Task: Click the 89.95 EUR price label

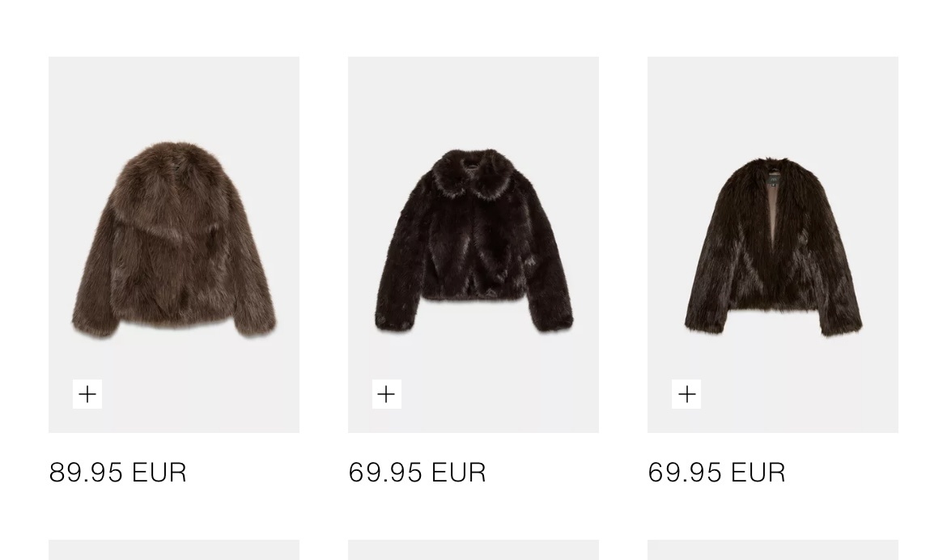Action: click(118, 473)
